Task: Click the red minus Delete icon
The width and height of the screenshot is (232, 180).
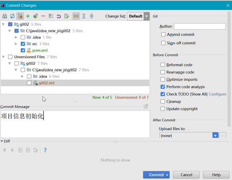Action: (x=43, y=16)
